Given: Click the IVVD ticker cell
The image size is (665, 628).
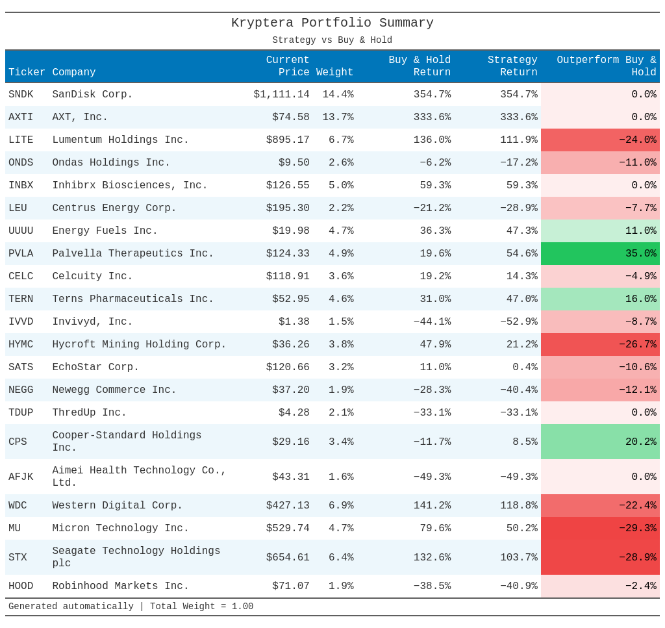Looking at the screenshot, I should click(x=21, y=321).
